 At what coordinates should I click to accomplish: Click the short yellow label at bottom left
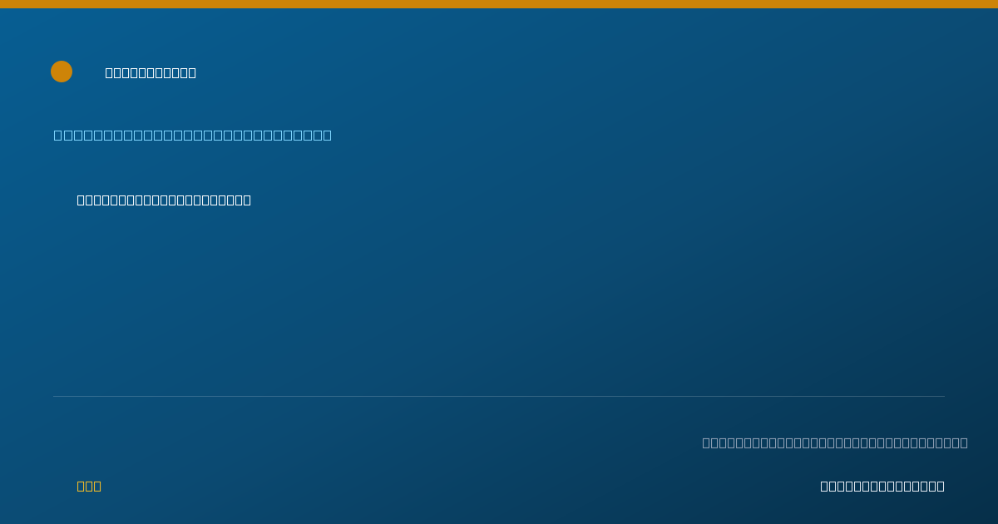click(89, 486)
